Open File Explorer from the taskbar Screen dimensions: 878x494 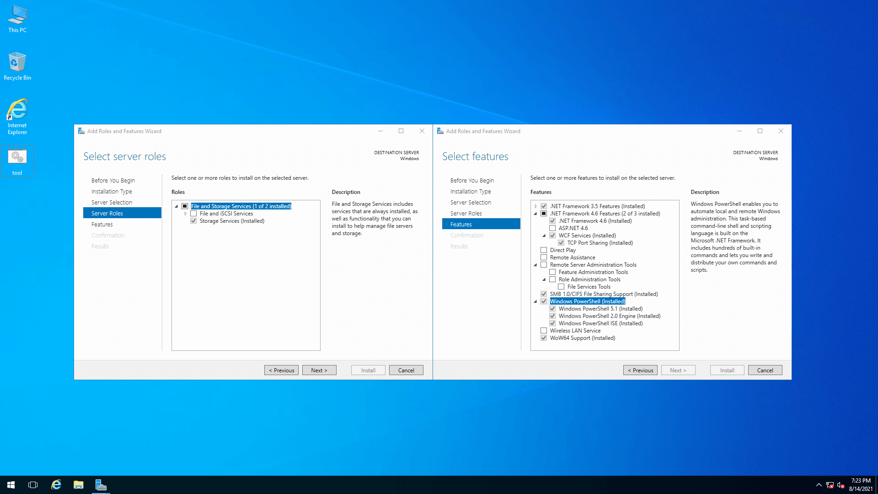click(79, 485)
